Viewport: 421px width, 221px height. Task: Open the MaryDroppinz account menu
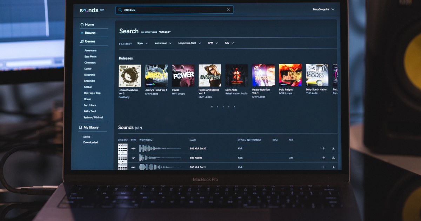(323, 9)
